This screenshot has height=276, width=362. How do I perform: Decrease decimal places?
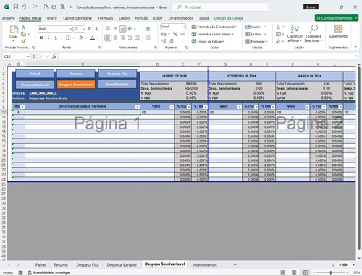point(171,41)
